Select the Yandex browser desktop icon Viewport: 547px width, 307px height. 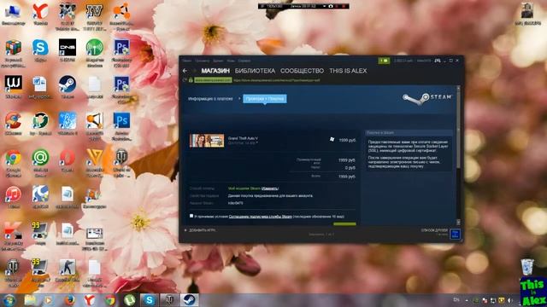40,14
